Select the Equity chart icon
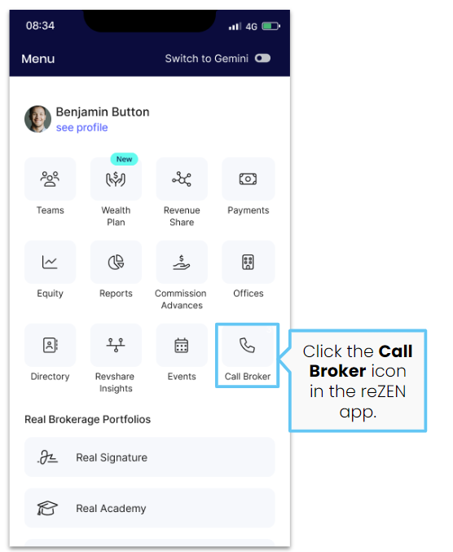This screenshot has width=453, height=552. point(50,262)
